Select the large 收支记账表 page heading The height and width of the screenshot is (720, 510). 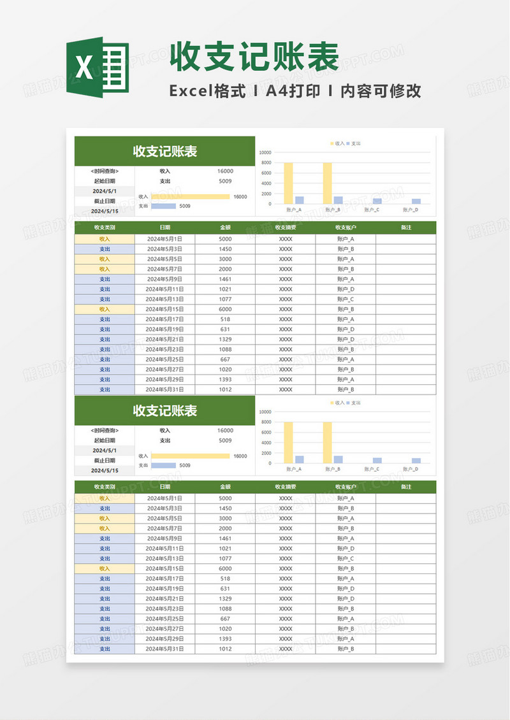(x=254, y=57)
